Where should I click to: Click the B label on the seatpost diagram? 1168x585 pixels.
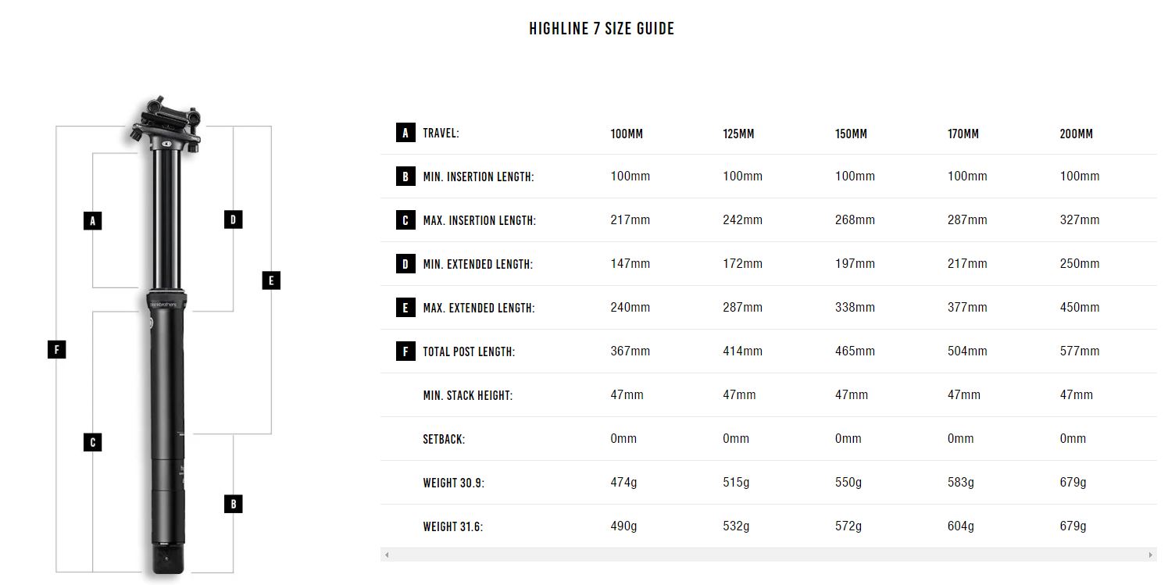(x=233, y=504)
